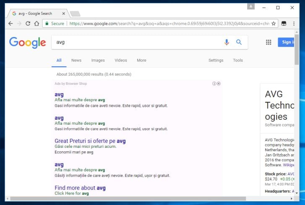Open the Wikipedia link in the AVG panel
The width and height of the screenshot is (305, 205).
pyautogui.click(x=289, y=165)
